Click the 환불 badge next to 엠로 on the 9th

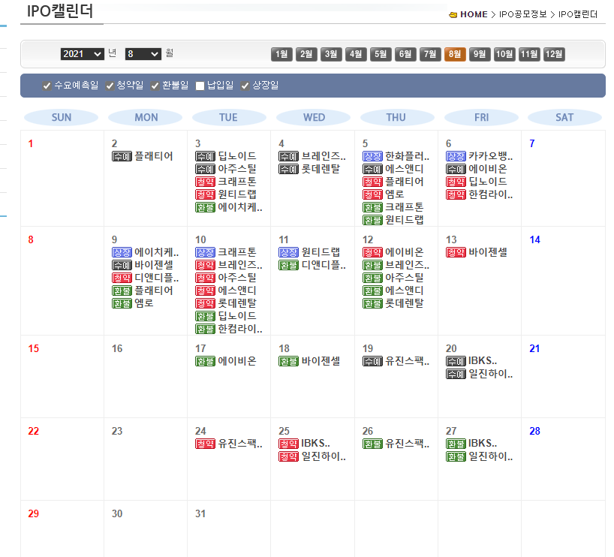click(x=122, y=303)
